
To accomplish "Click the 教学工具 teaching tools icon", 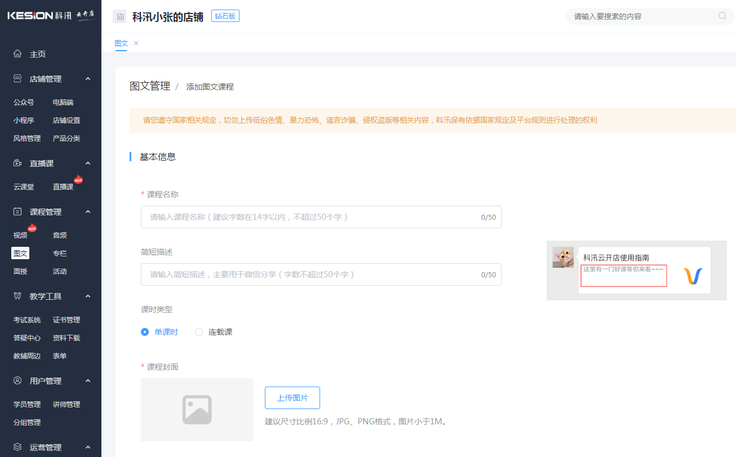I will coord(17,296).
